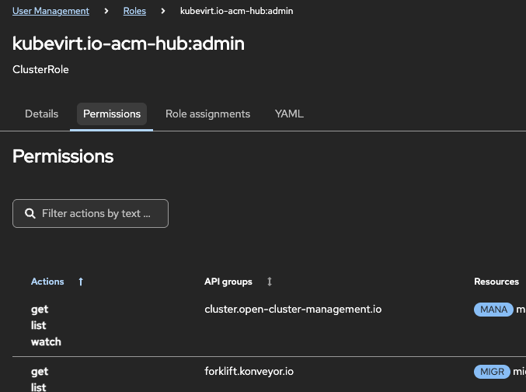Click the MIGR resource badge
526x392 pixels.
click(x=493, y=372)
